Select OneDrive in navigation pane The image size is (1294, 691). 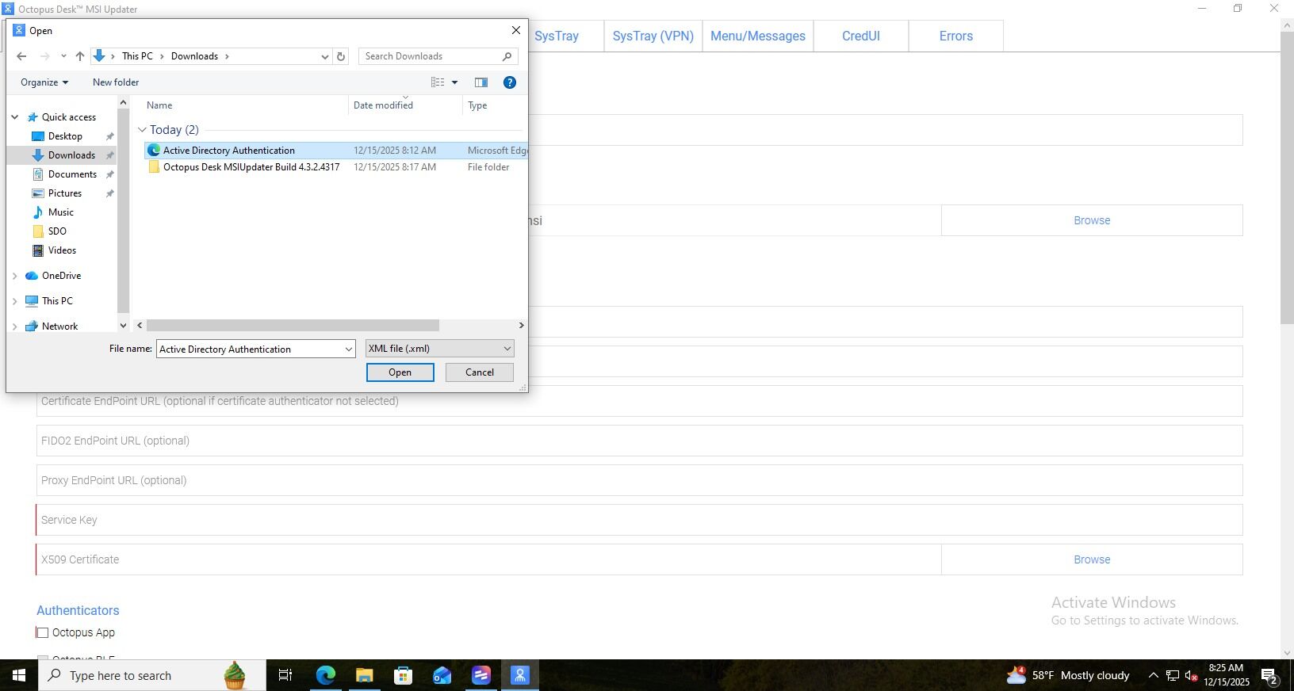(61, 276)
